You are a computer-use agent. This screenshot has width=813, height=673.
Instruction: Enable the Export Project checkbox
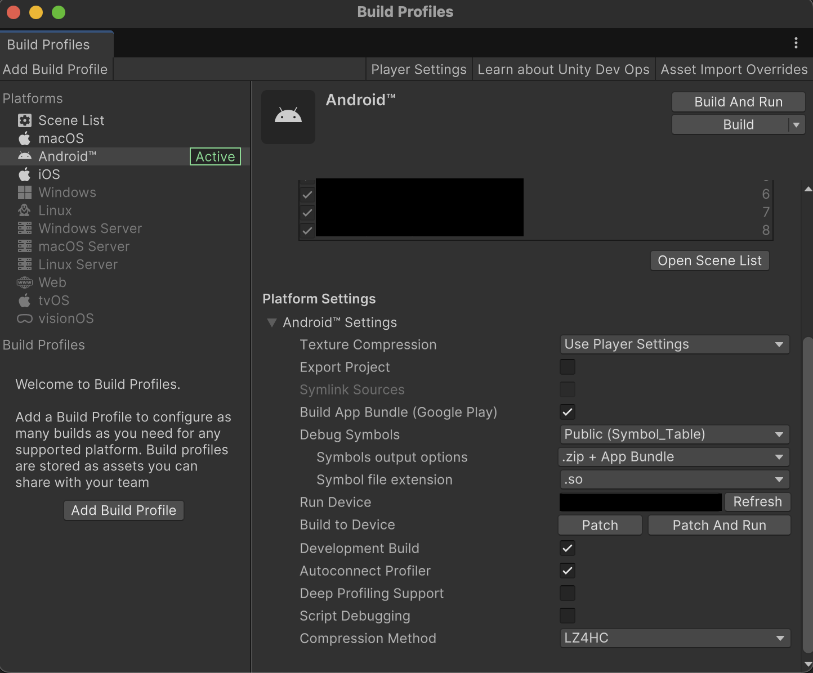(x=568, y=367)
